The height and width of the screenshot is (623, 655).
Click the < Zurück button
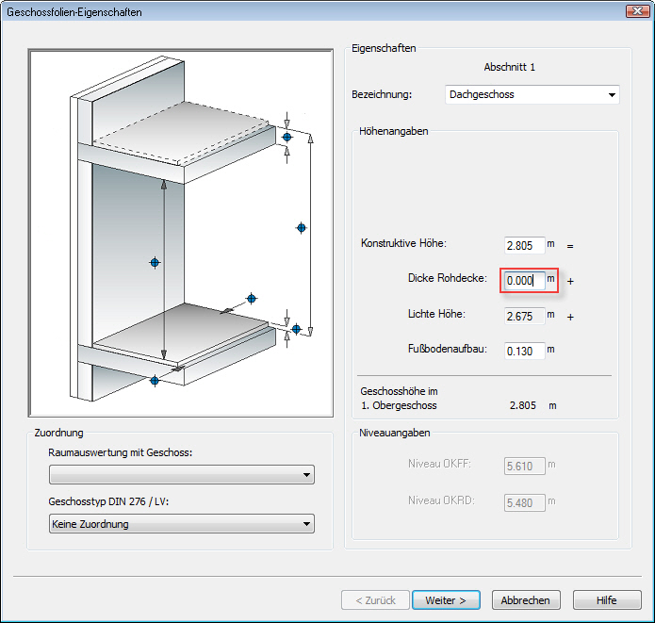375,600
